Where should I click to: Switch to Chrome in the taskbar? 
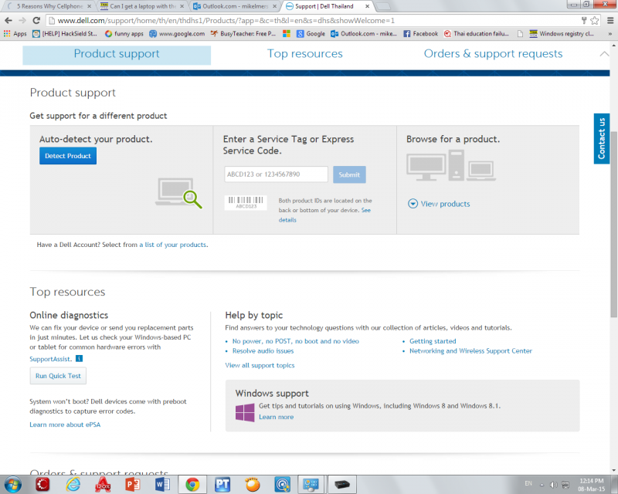tap(192, 484)
